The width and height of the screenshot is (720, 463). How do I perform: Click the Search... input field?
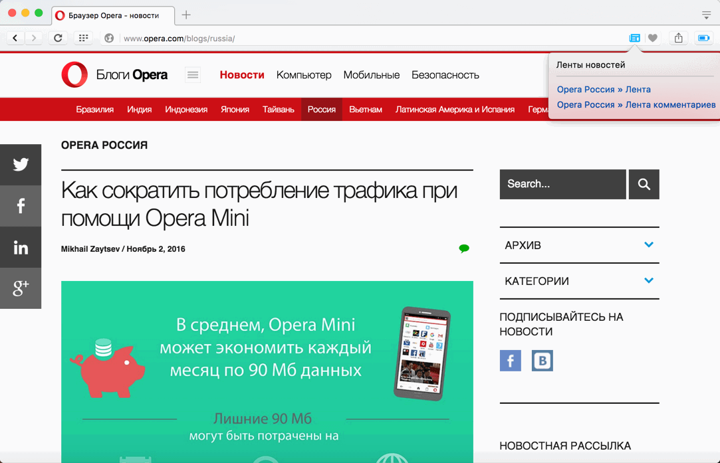pos(562,185)
